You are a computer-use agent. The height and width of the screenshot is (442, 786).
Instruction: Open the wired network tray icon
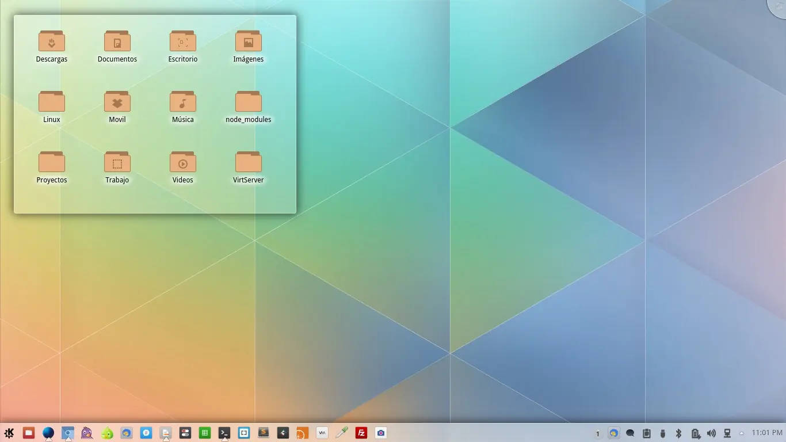pyautogui.click(x=727, y=433)
